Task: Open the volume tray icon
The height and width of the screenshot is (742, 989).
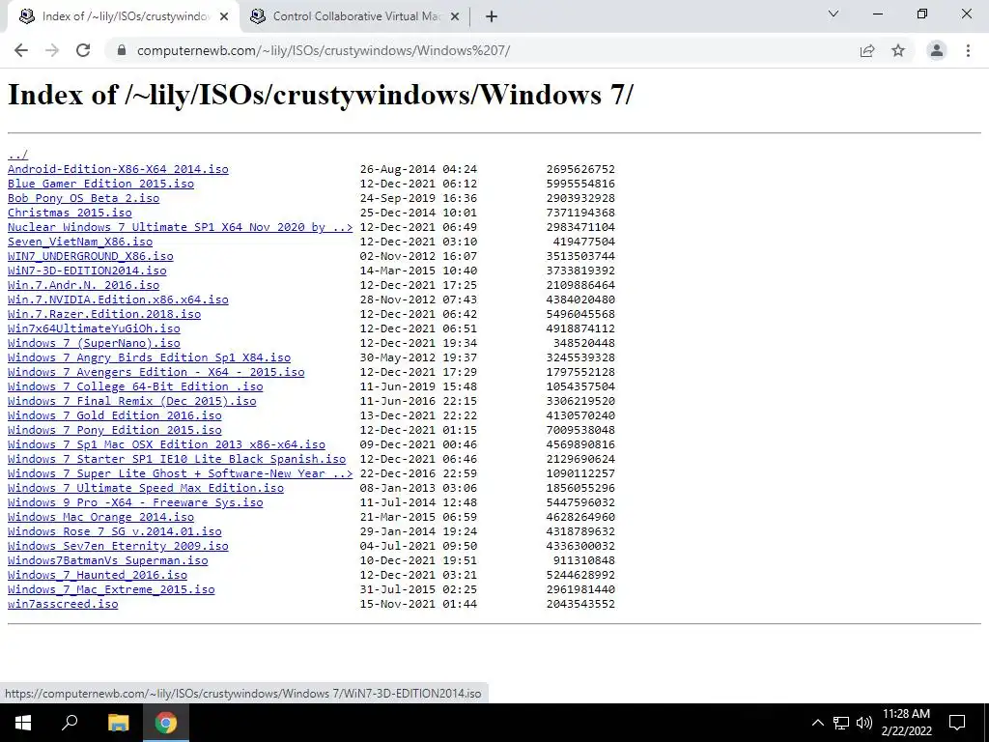Action: (864, 723)
